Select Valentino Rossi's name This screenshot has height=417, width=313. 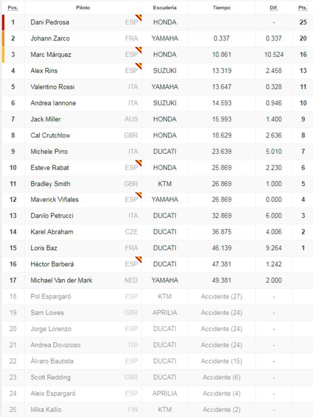tap(53, 87)
